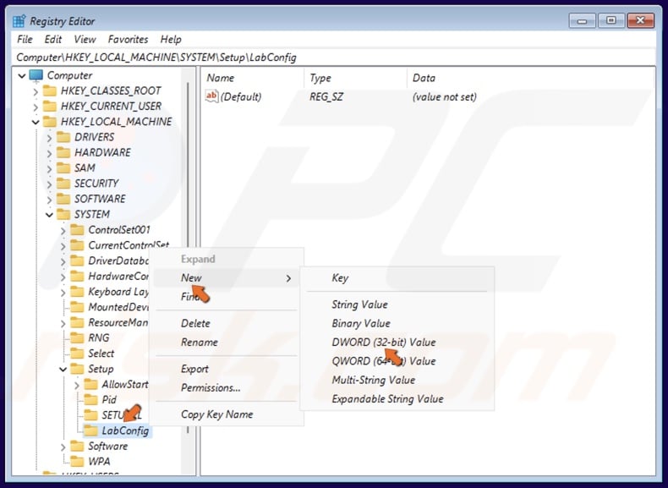Click the REG_SZ type cell
The width and height of the screenshot is (668, 488).
click(326, 96)
